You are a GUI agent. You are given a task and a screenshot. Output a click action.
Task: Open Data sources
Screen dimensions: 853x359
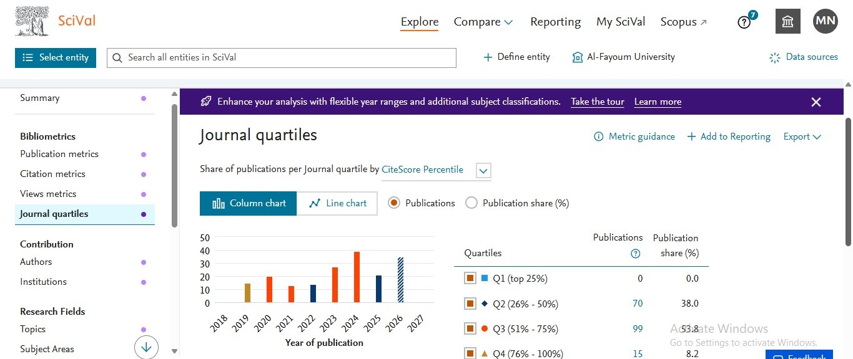804,57
